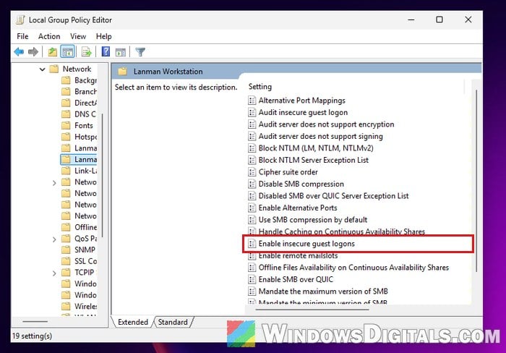Open the Action menu
Viewport: 506px width, 353px height.
click(49, 36)
